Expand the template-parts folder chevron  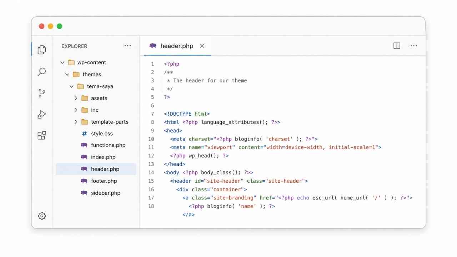(x=76, y=122)
